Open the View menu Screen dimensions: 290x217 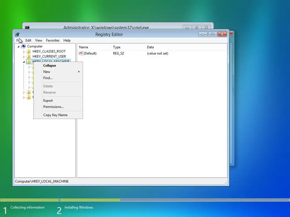pos(39,40)
